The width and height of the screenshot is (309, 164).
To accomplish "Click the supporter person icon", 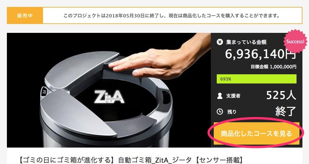I will tap(220, 96).
